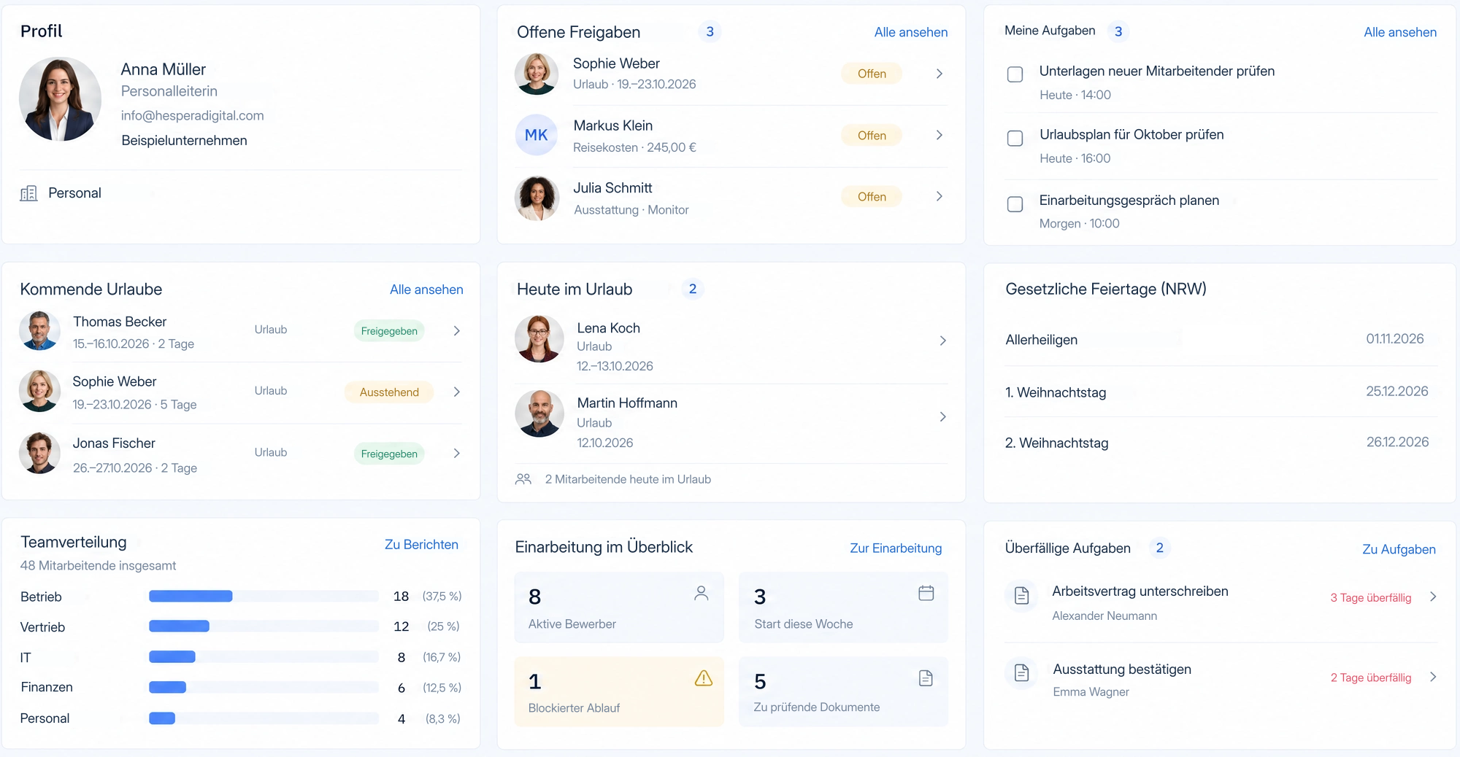Screen dimensions: 1460x757
Task: Click Julia Schmitt's avatar photo
Action: pyautogui.click(x=537, y=198)
